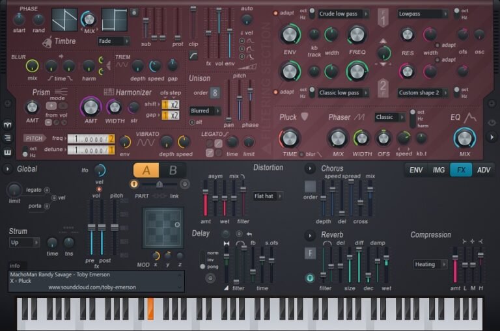The width and height of the screenshot is (500, 331).
Task: Click the Reverb F button icon
Action: (310, 253)
